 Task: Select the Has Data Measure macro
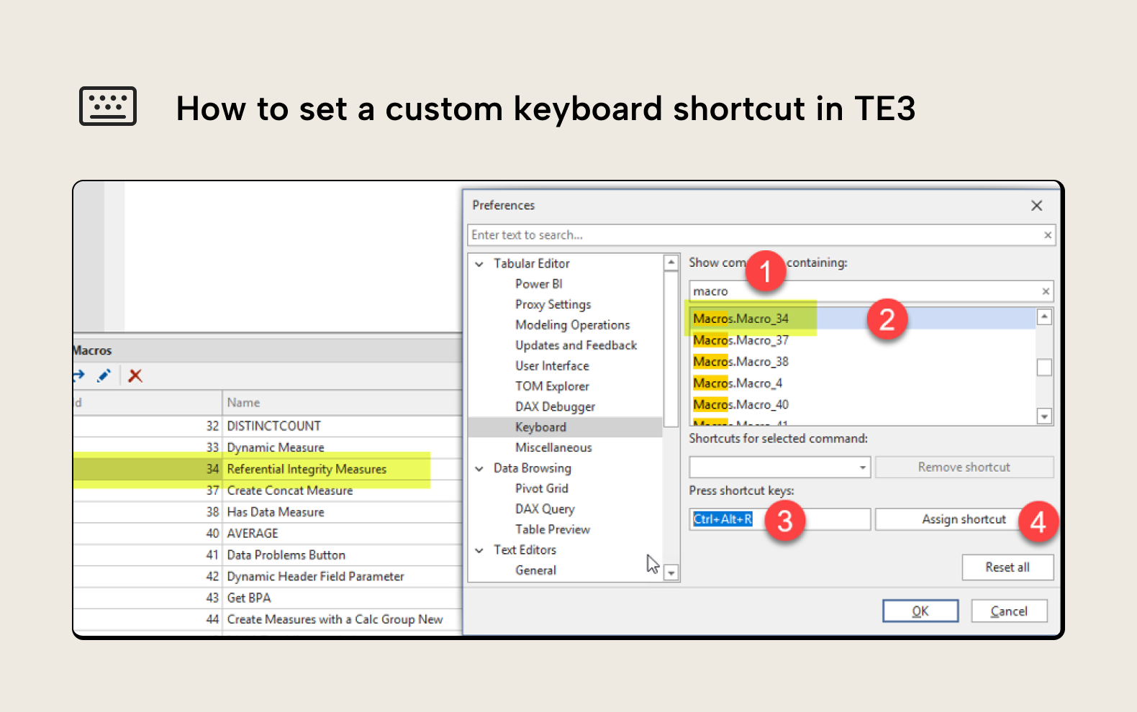[x=268, y=512]
